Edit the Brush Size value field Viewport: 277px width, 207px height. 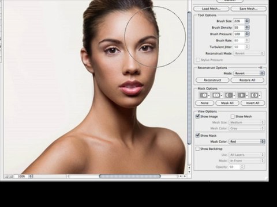(239, 21)
